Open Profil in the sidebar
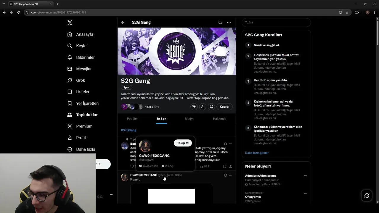 [x=76, y=138]
